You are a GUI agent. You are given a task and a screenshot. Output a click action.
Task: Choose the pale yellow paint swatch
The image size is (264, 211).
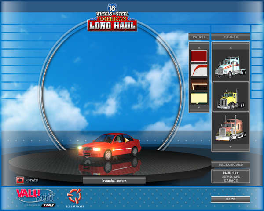tap(199, 98)
